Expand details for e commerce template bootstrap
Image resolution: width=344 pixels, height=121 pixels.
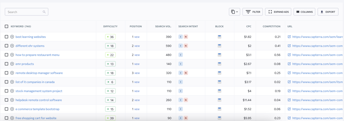coord(12,109)
